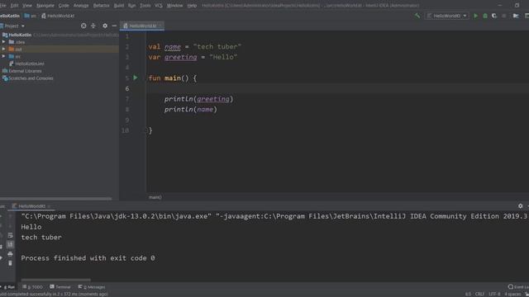Open the View menu

tap(27, 6)
